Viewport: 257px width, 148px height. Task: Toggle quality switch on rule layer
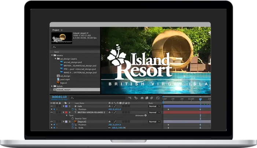tap(115, 106)
